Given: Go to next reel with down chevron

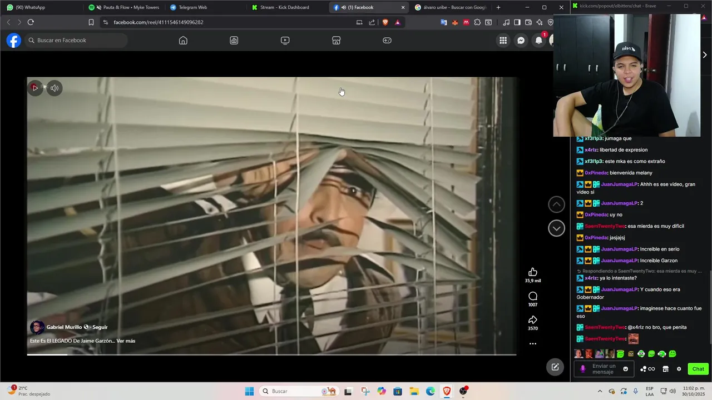Looking at the screenshot, I should point(556,228).
